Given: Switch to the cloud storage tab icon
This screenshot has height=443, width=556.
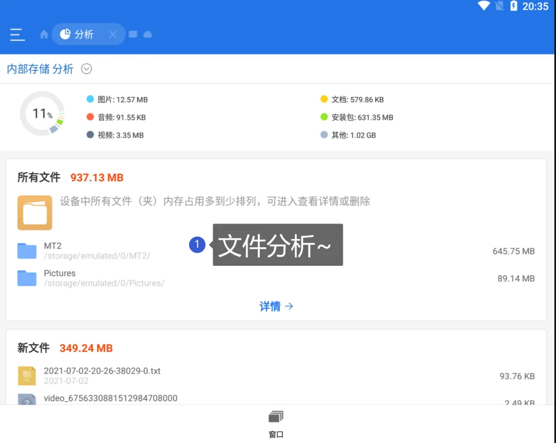Looking at the screenshot, I should pyautogui.click(x=148, y=35).
